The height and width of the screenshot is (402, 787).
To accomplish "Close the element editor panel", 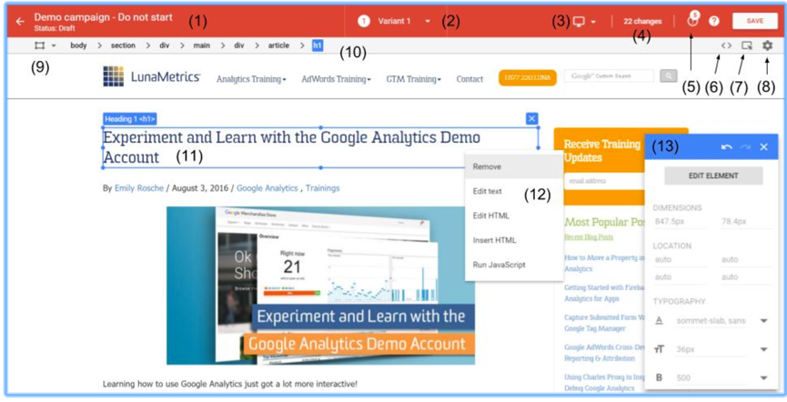I will pos(764,147).
